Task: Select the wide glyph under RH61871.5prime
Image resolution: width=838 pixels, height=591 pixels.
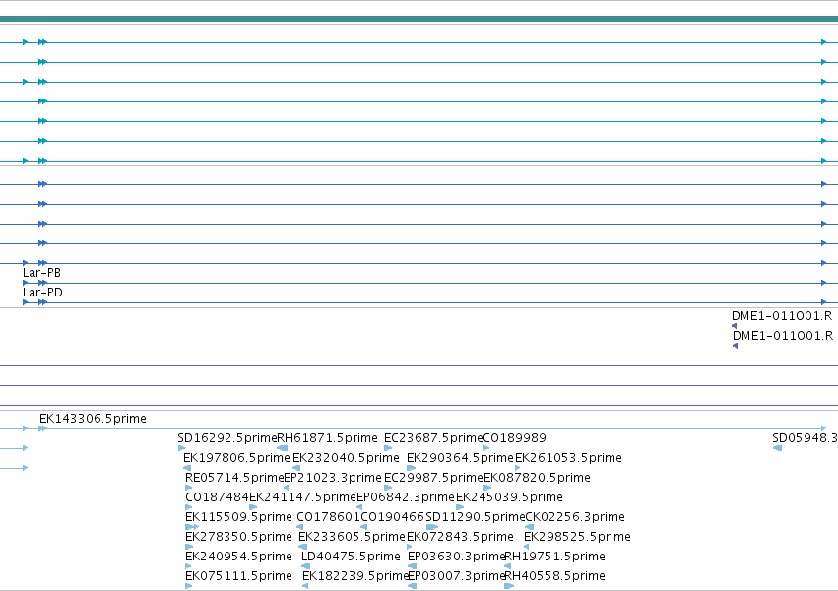Action: tap(283, 448)
